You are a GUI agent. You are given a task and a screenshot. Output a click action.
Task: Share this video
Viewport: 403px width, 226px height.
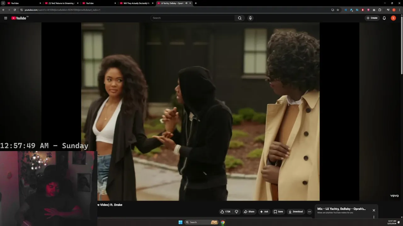click(x=249, y=212)
